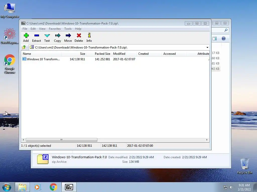
Task: Click the taskbar clock showing 9:31 AM
Action: [244, 187]
